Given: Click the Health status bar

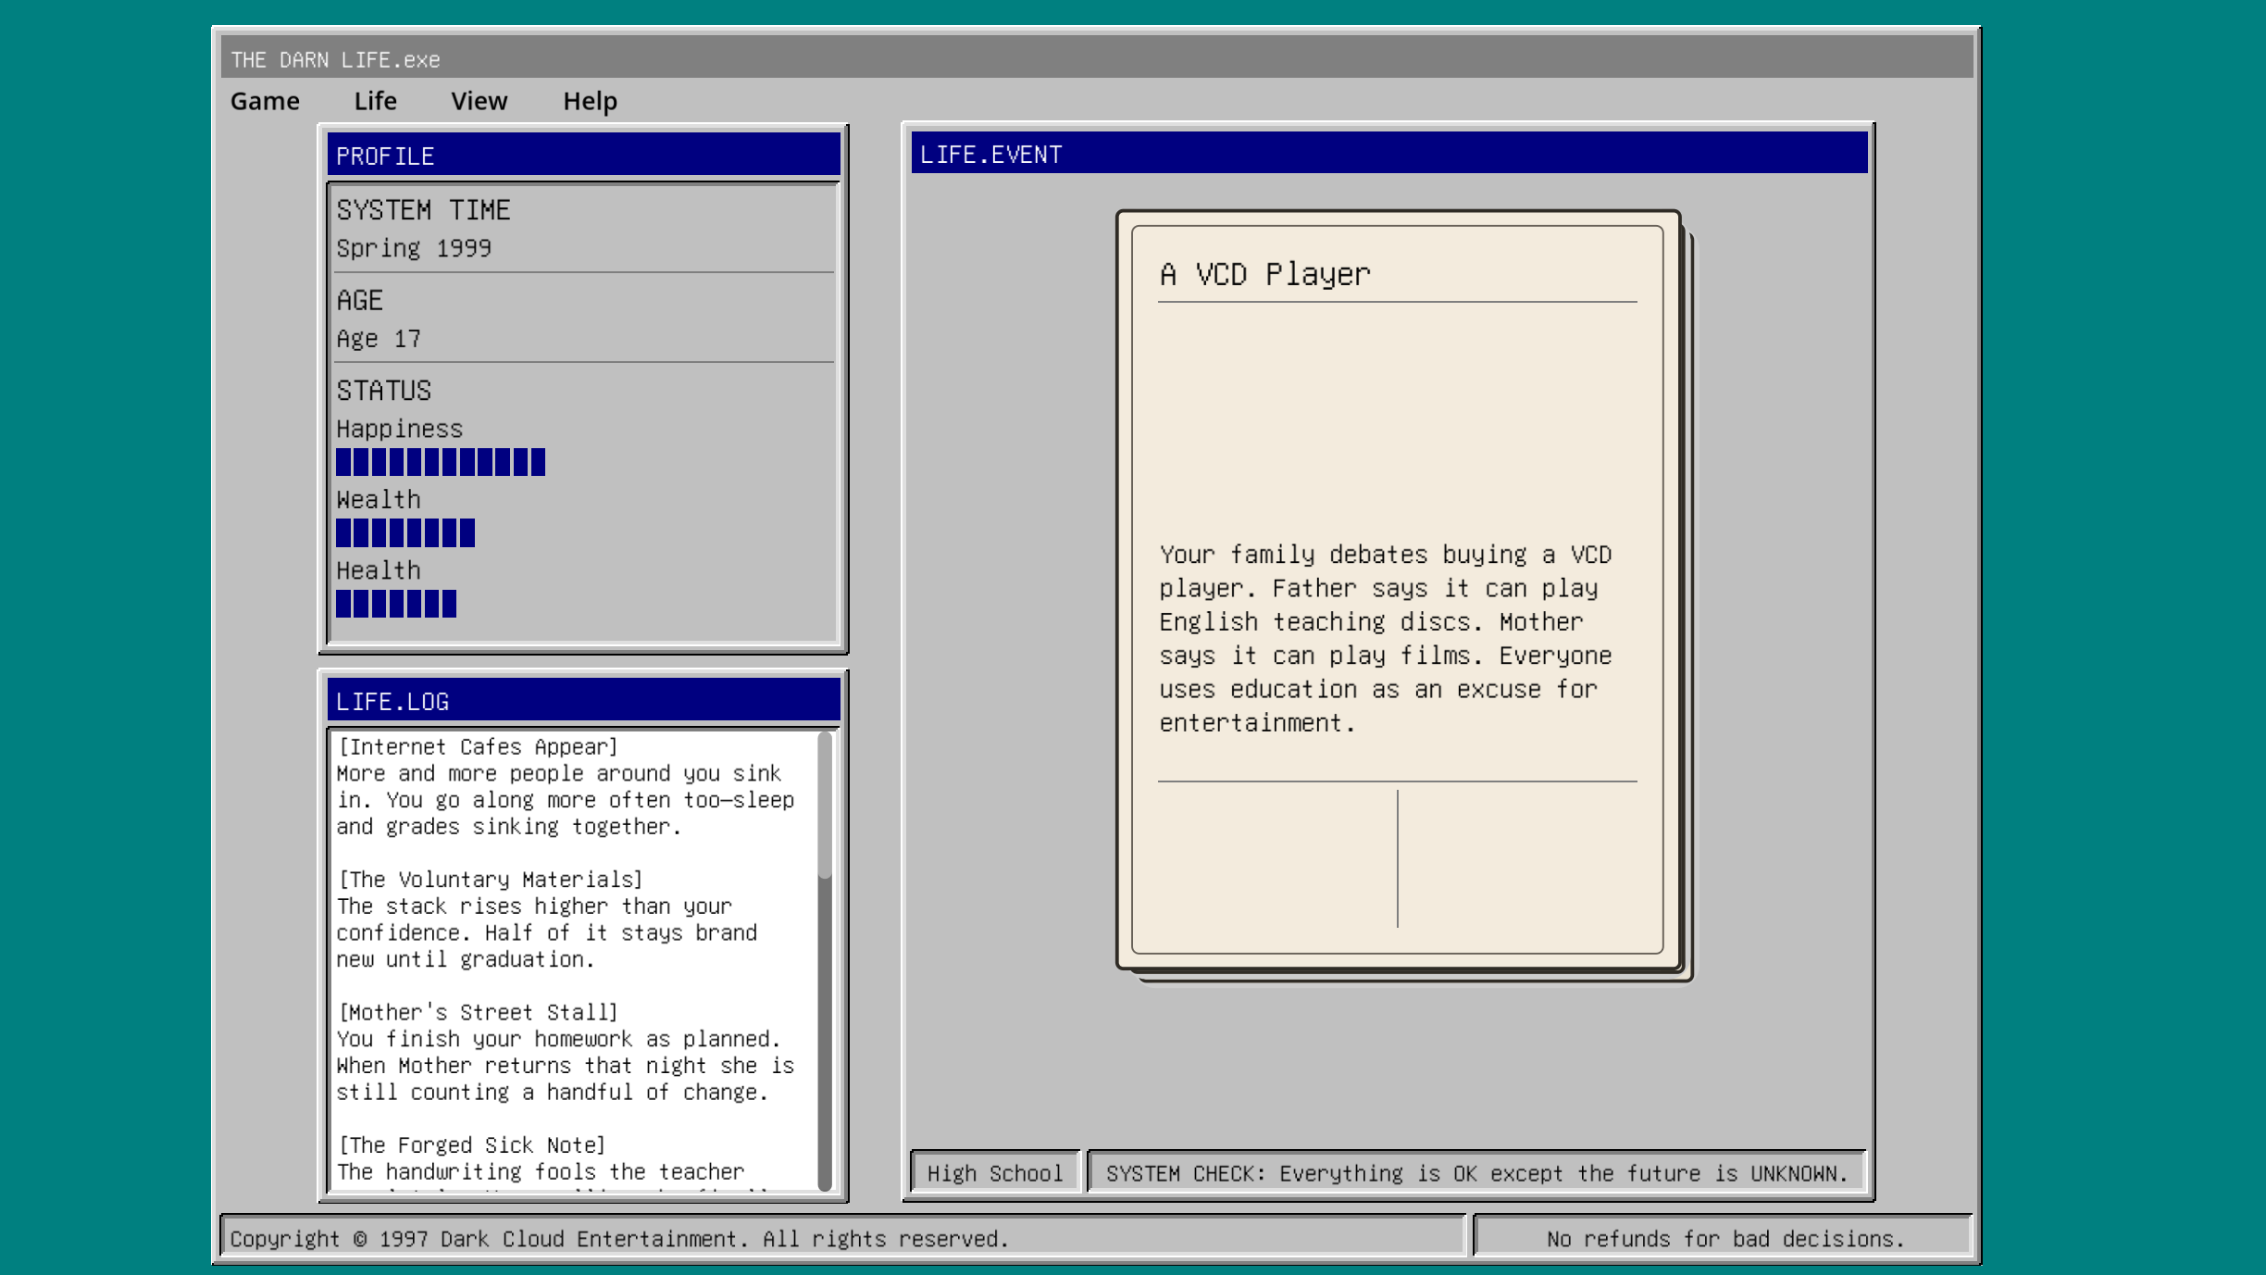Looking at the screenshot, I should 396,604.
